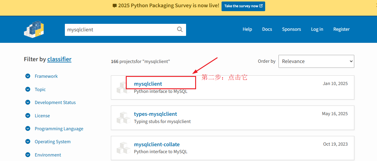Click the PyPI logo

coord(34,29)
